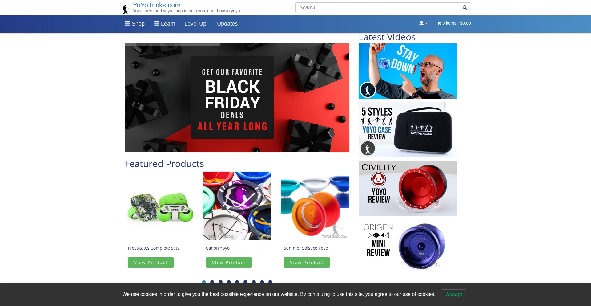591x306 pixels.
Task: Accept the cookies notice
Action: 454,294
